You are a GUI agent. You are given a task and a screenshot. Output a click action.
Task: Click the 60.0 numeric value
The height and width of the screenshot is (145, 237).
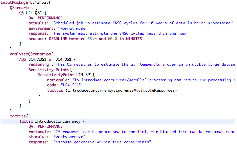coord(112,39)
